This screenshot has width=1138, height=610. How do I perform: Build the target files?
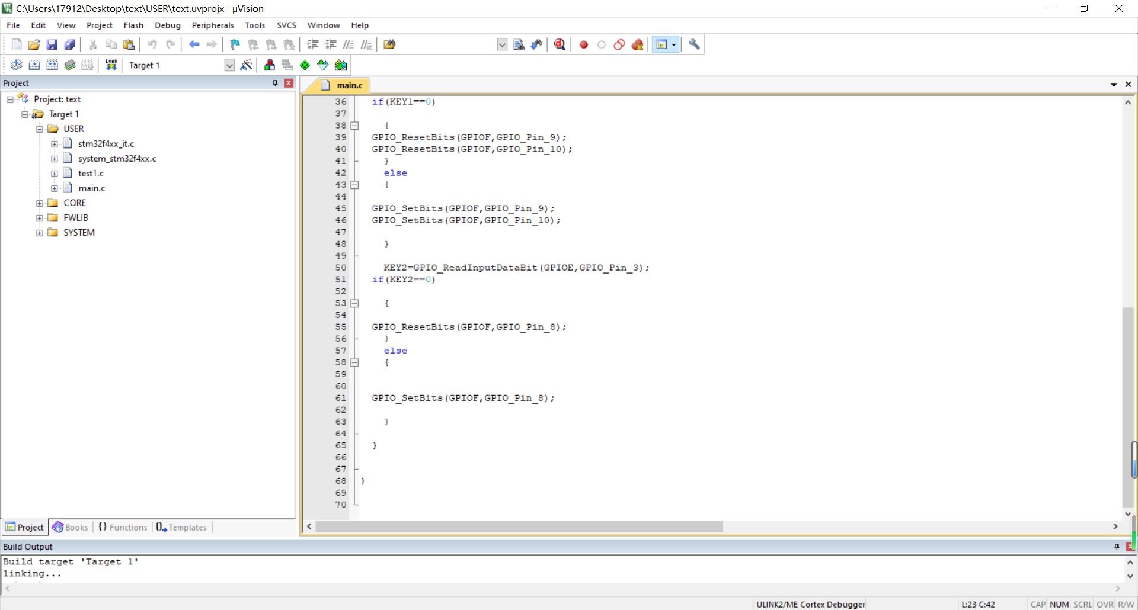[x=34, y=65]
